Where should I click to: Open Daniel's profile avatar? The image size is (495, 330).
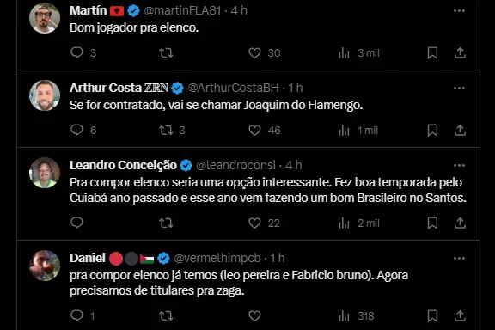click(45, 266)
